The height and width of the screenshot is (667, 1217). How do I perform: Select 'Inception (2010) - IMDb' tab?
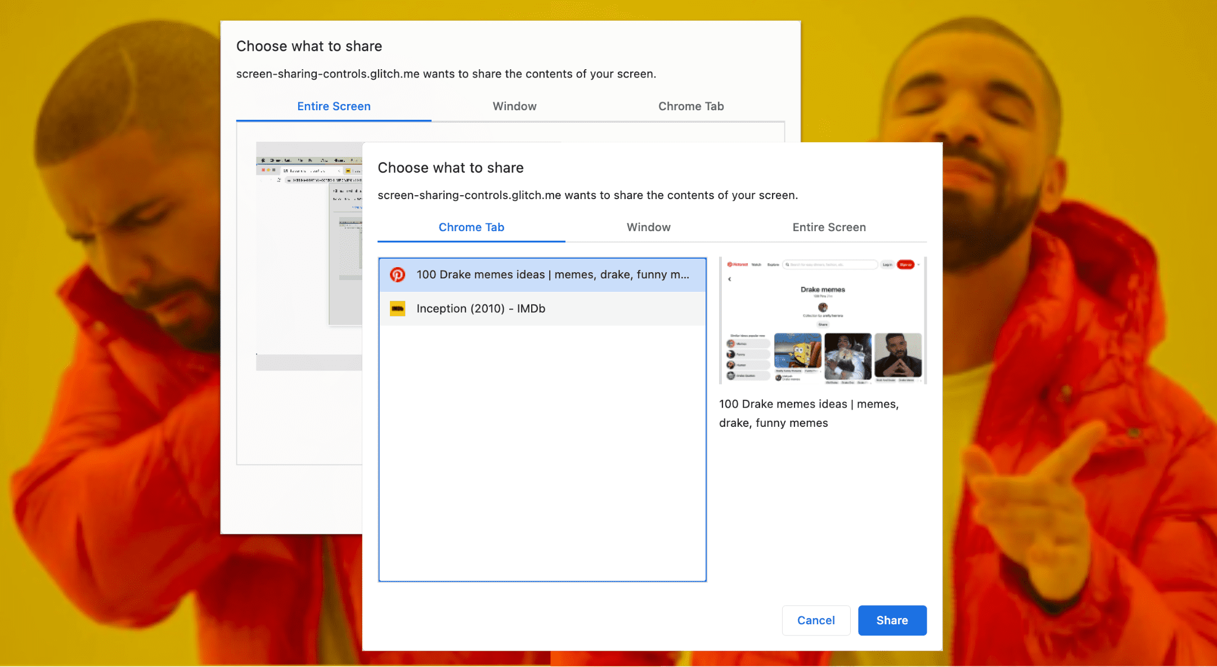[542, 308]
